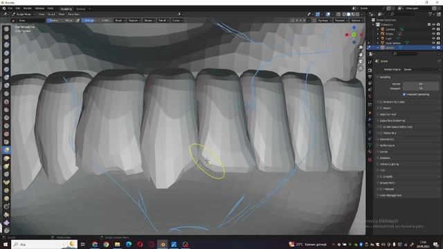
Task: Open Chrome from the Windows taskbar
Action: [x=106, y=244]
